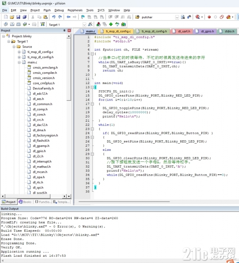
Task: Navigate forwards with the right arrow
Action: (75, 17)
